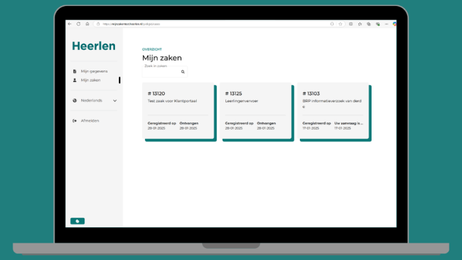The image size is (462, 260).
Task: Click the Afmelden logout icon
Action: [x=74, y=120]
